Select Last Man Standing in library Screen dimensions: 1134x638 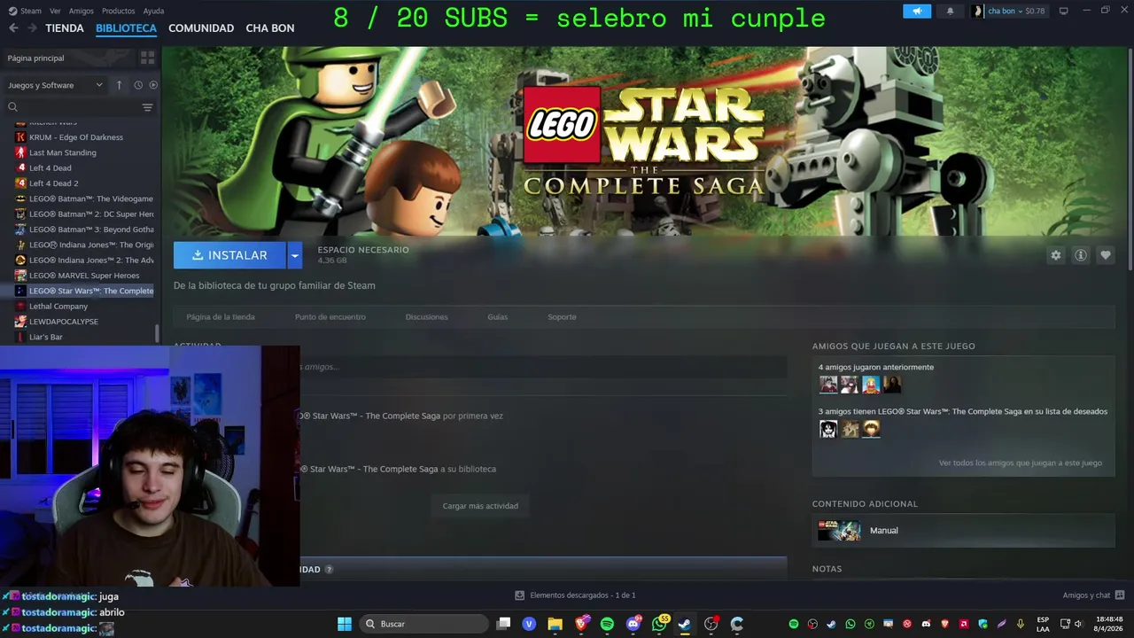point(62,152)
